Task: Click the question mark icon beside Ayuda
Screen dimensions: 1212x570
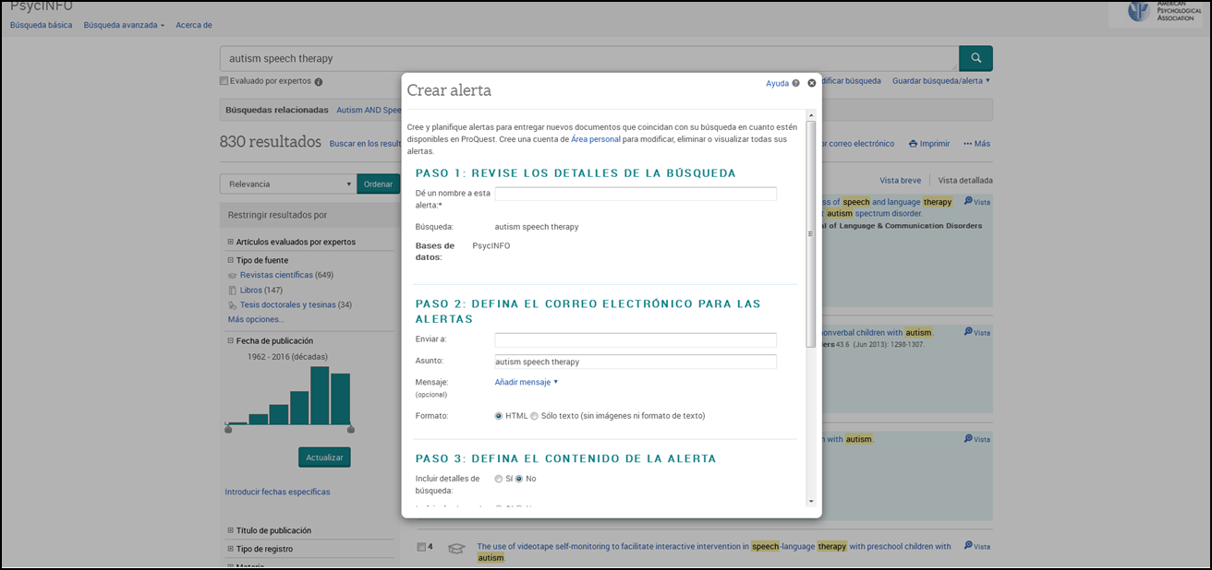Action: [x=795, y=83]
